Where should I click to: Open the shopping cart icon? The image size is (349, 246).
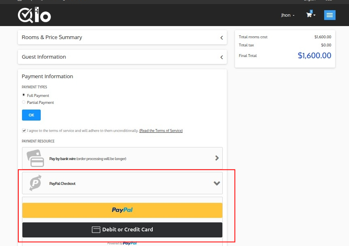coord(309,15)
